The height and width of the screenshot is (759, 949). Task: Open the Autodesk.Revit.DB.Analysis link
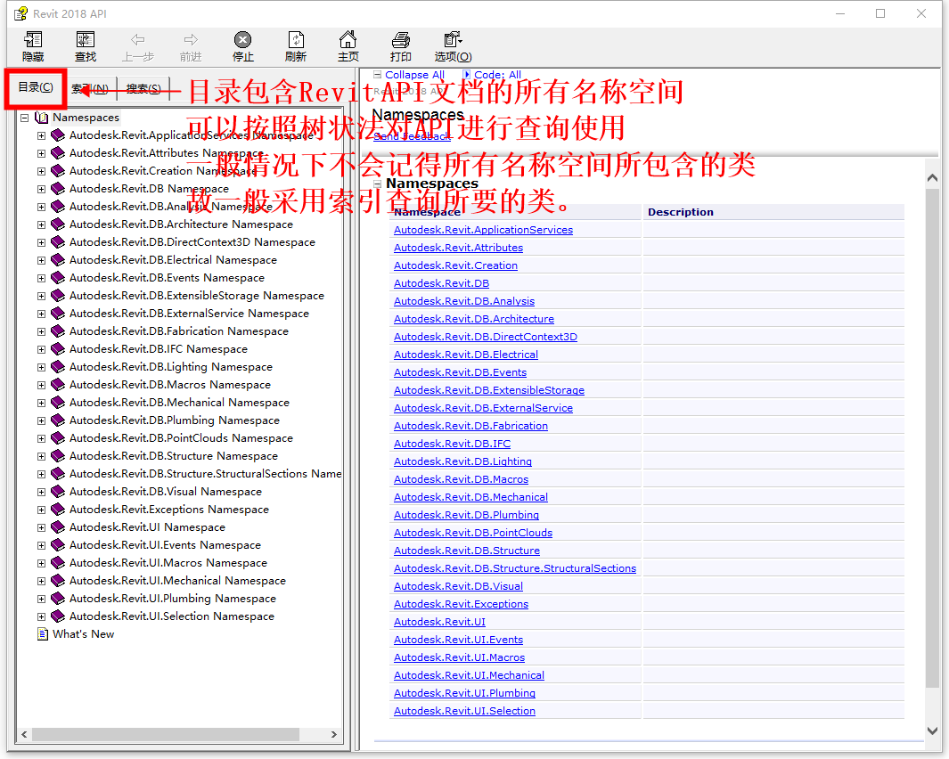(x=464, y=301)
